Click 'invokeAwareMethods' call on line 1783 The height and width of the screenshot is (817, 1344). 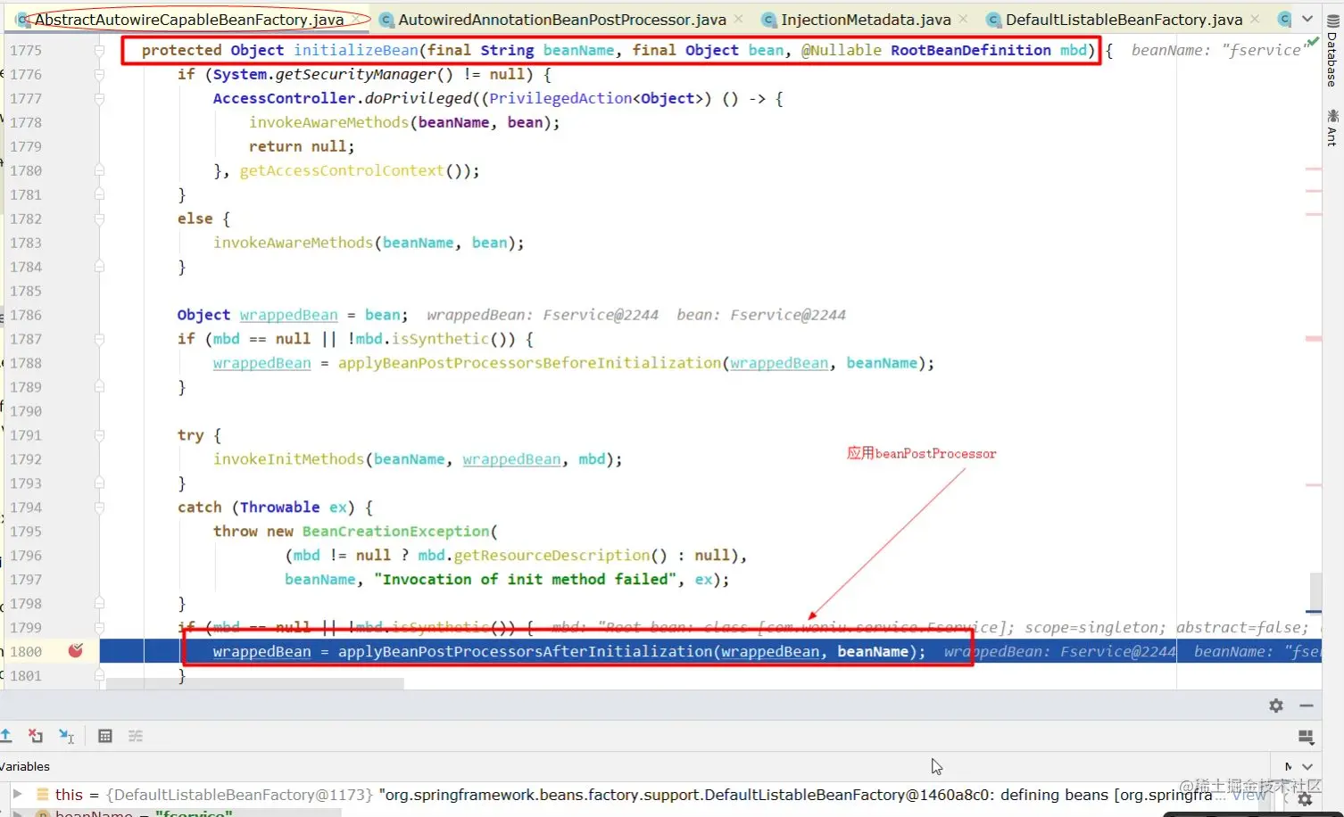point(293,243)
